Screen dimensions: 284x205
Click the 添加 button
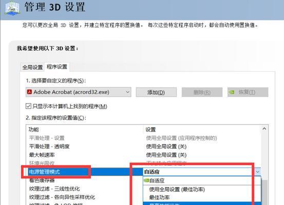[x=156, y=92]
